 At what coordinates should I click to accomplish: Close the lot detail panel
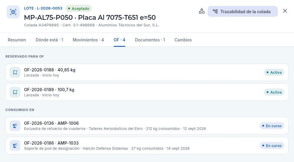tap(285, 11)
